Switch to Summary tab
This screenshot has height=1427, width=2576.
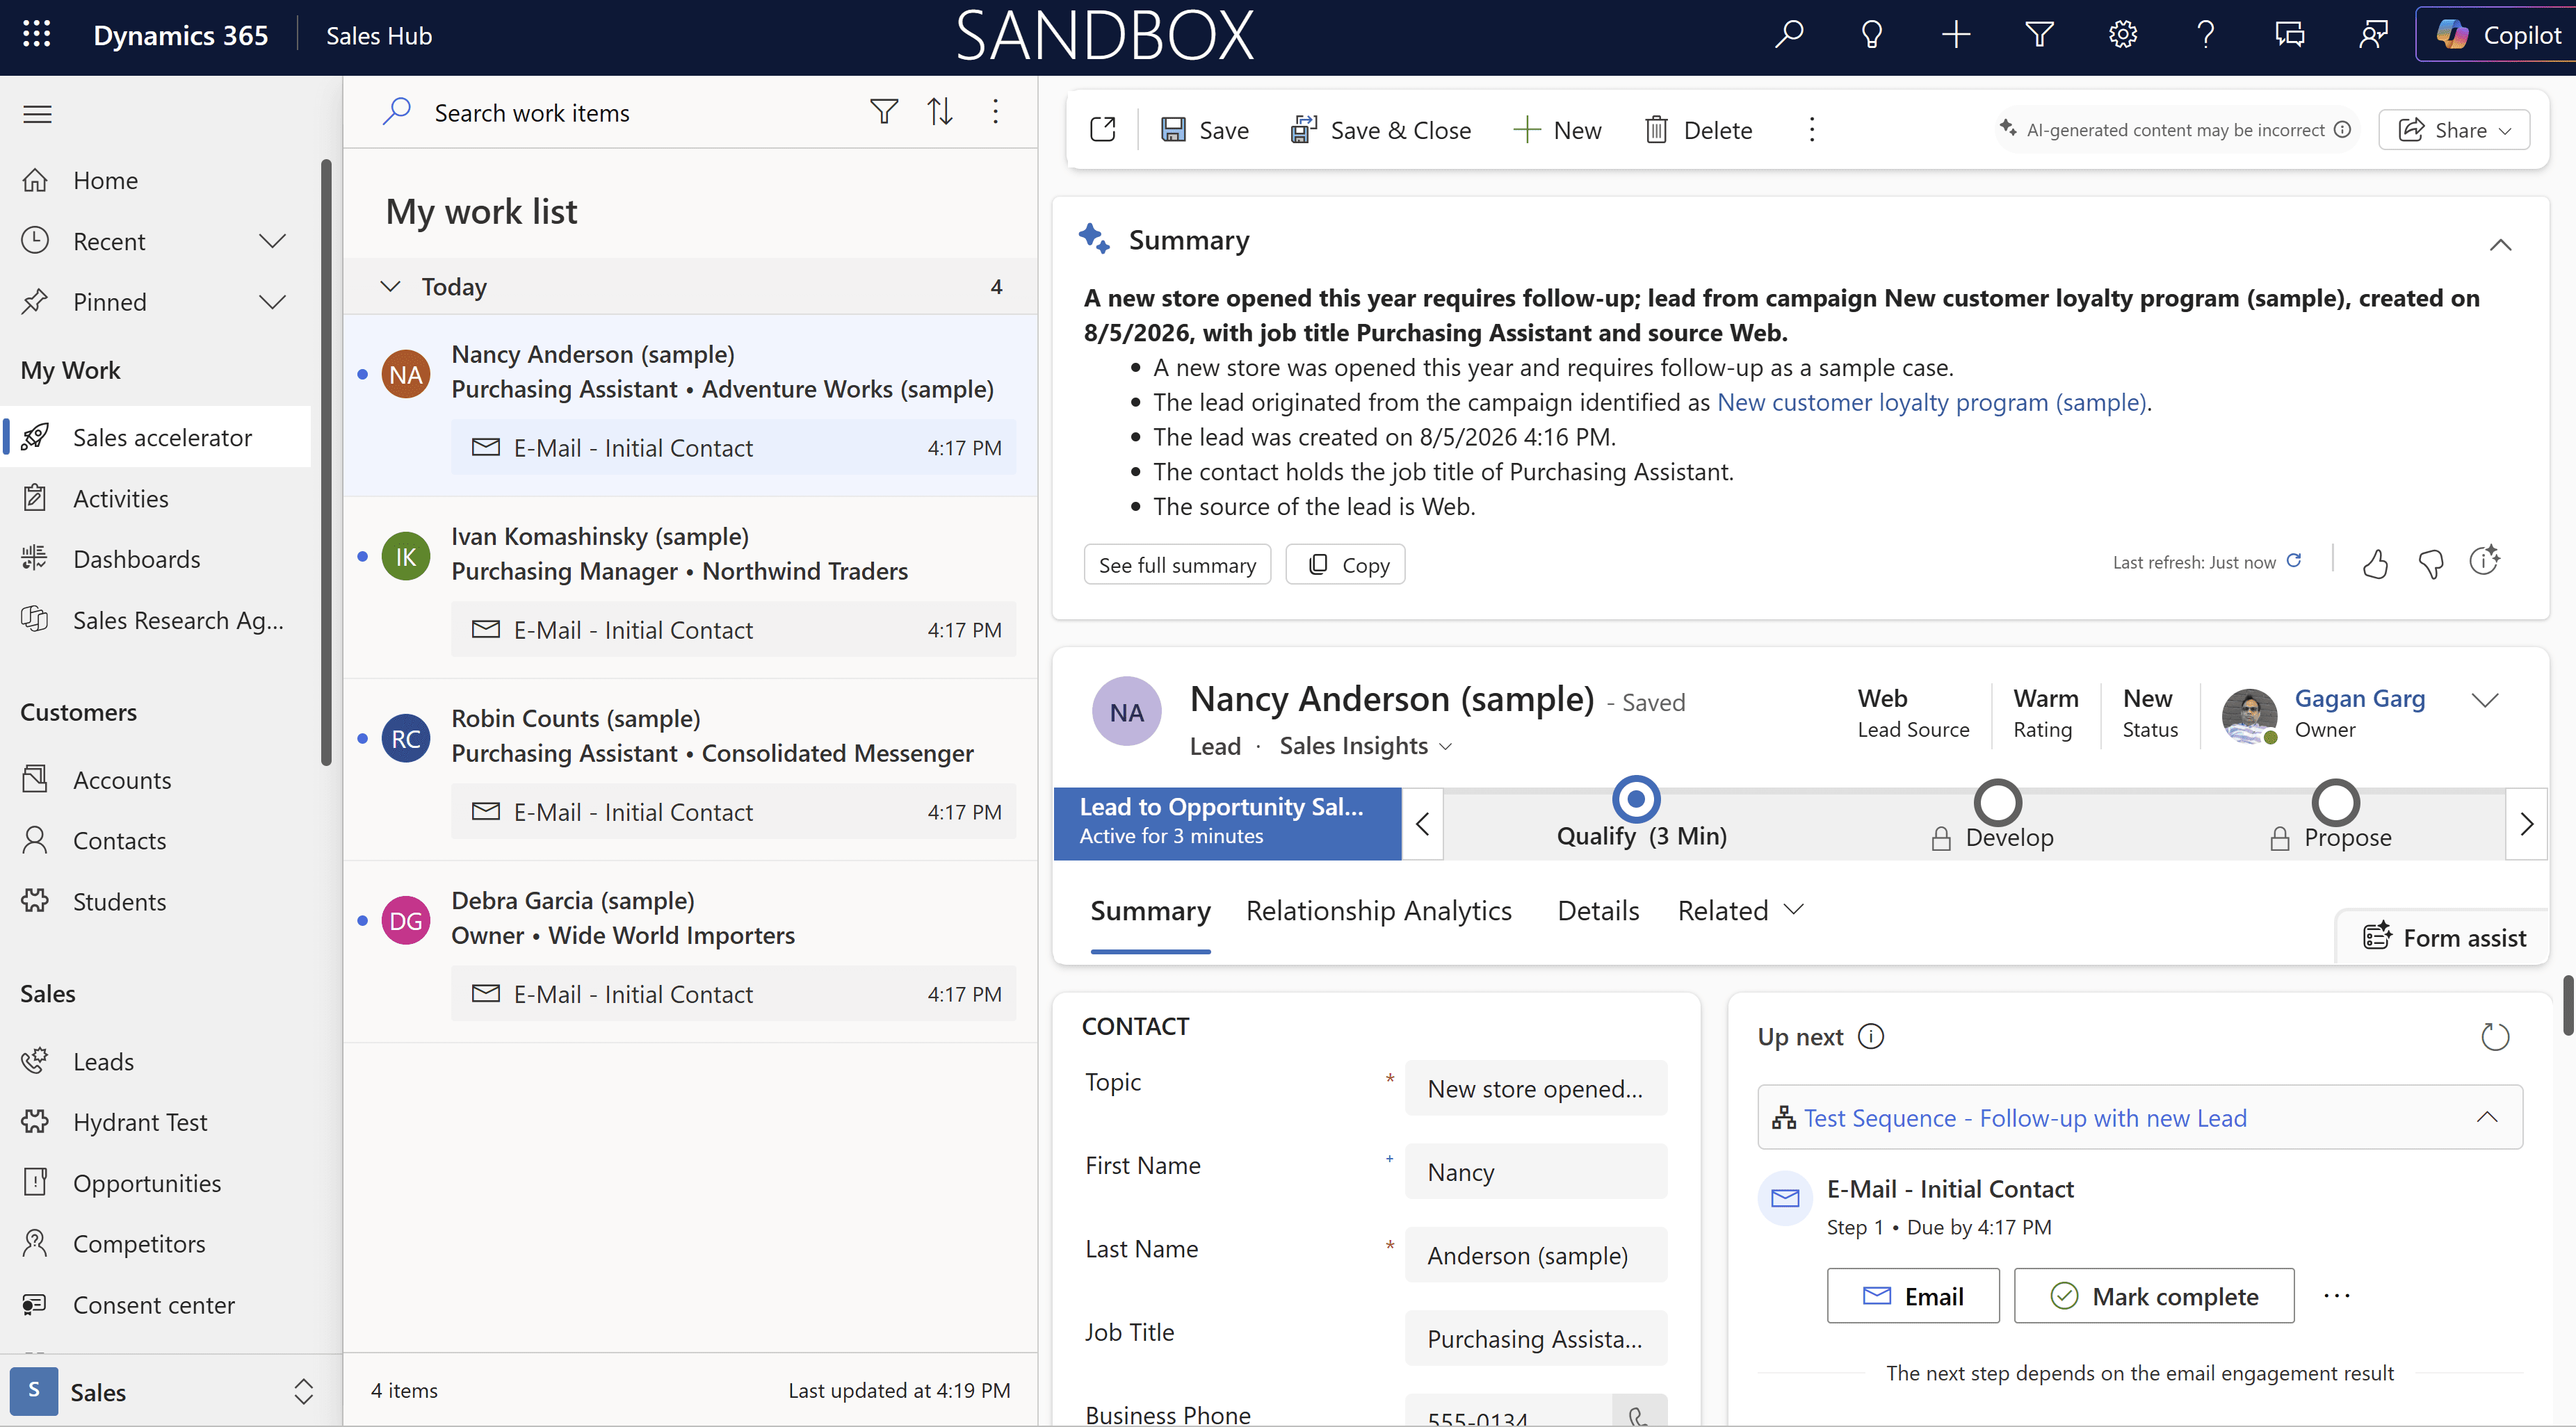[x=1150, y=911]
